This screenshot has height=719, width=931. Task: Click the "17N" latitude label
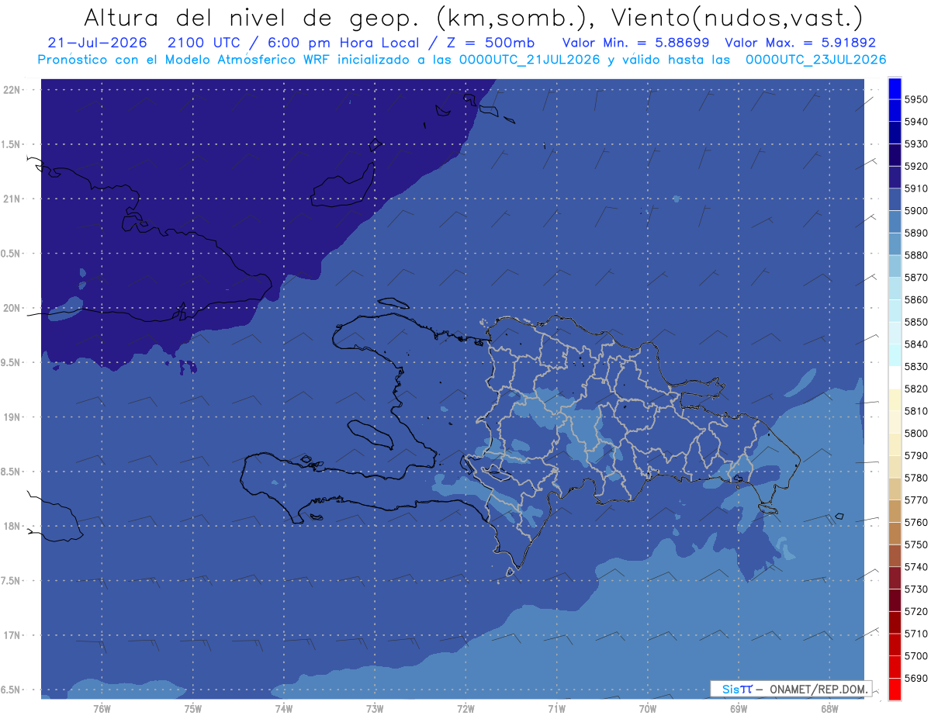[x=12, y=635]
